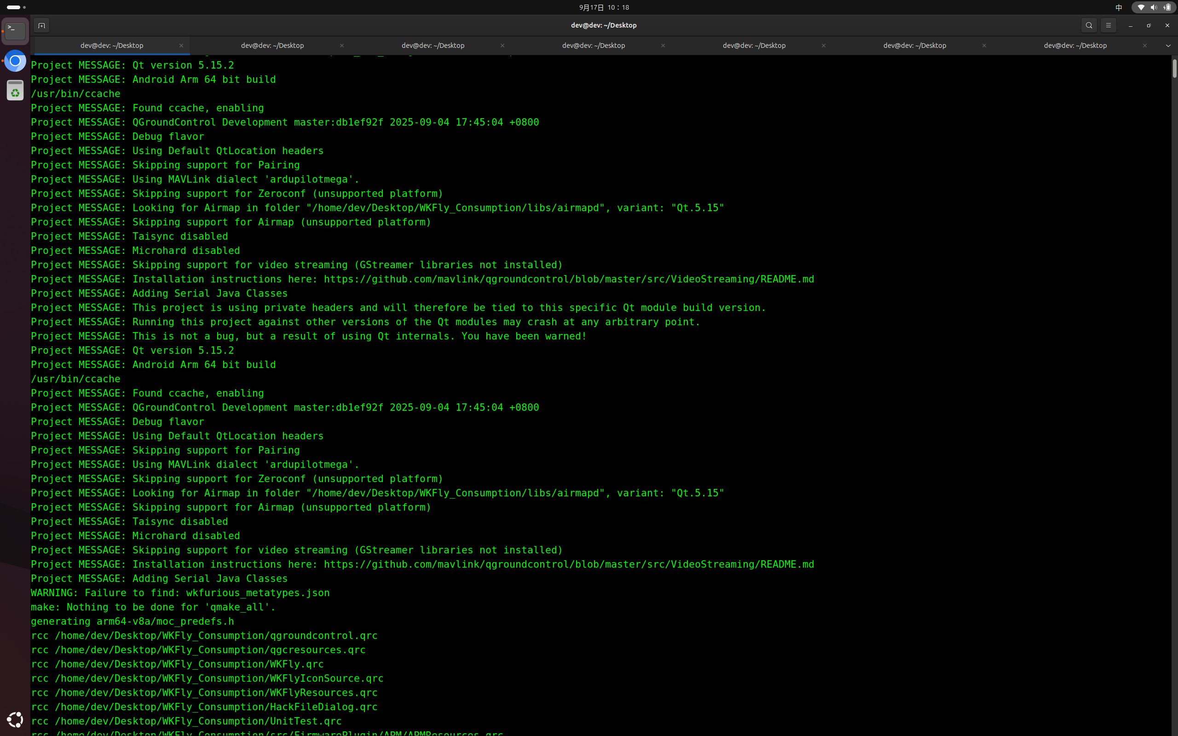The height and width of the screenshot is (736, 1178).
Task: Switch to the second terminal tab
Action: coord(272,45)
